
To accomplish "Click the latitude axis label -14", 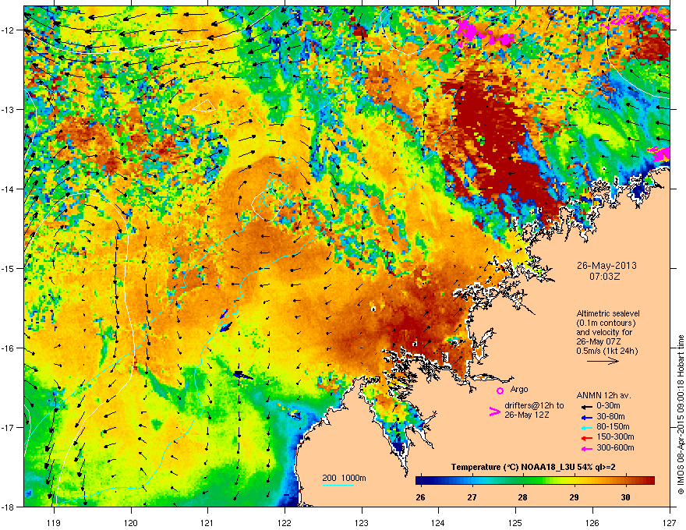I will (x=8, y=189).
